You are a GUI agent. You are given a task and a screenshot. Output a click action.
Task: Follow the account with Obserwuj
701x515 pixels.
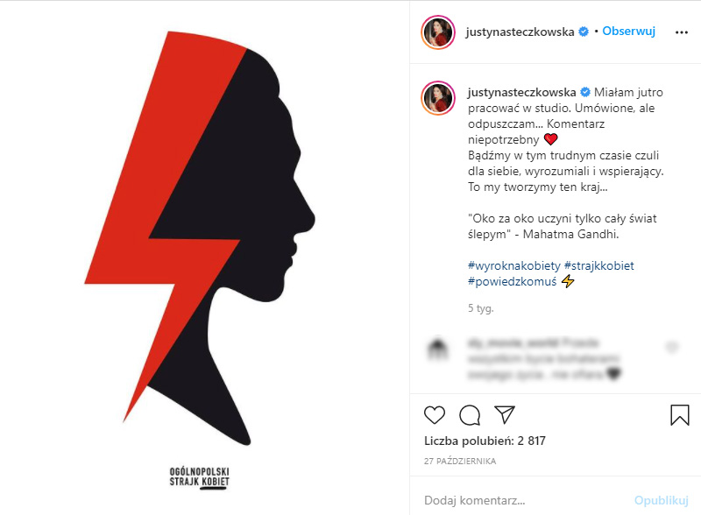(x=628, y=32)
